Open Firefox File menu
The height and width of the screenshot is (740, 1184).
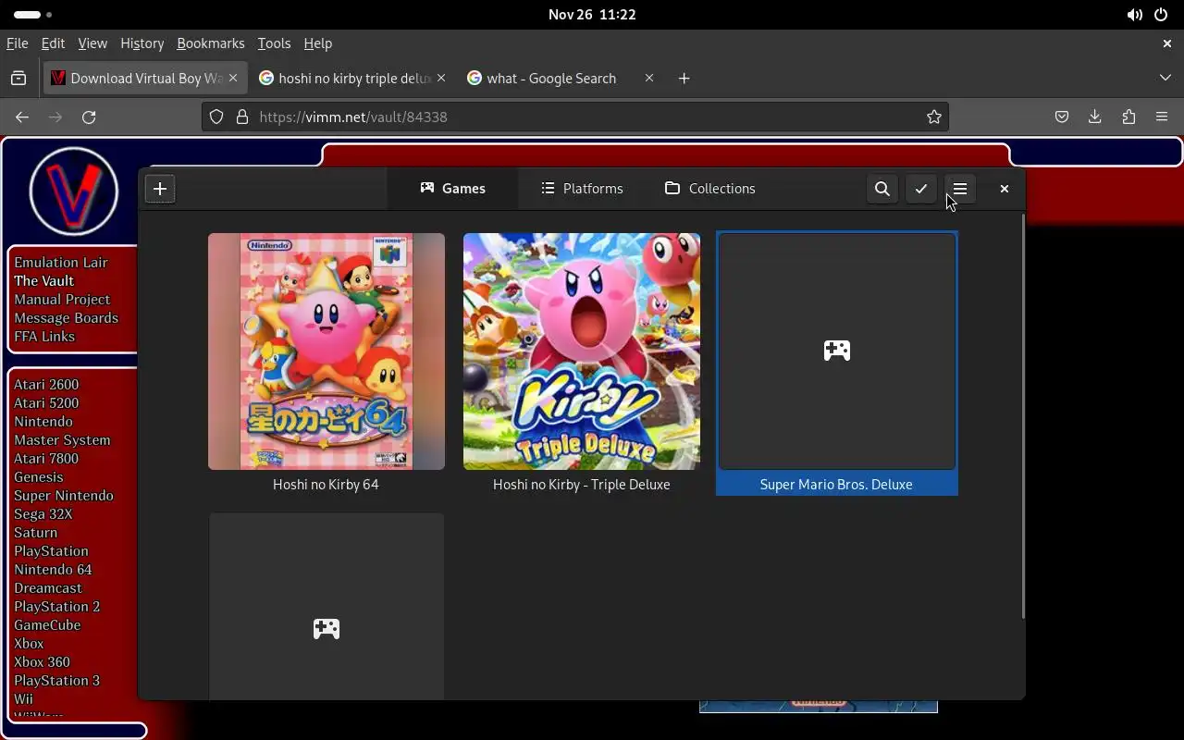18,43
